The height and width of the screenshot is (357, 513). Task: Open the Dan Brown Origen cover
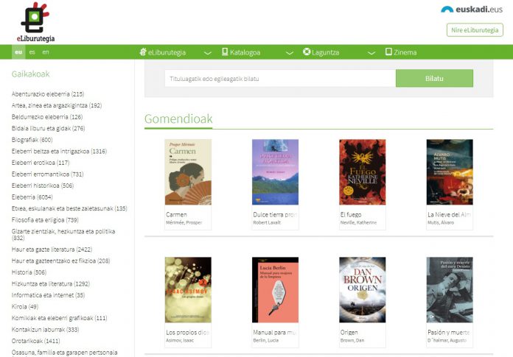(x=362, y=289)
